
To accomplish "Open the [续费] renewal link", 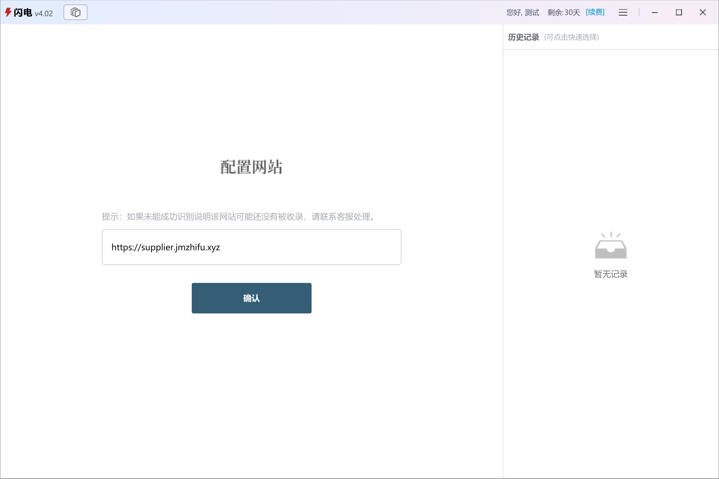I will [595, 12].
